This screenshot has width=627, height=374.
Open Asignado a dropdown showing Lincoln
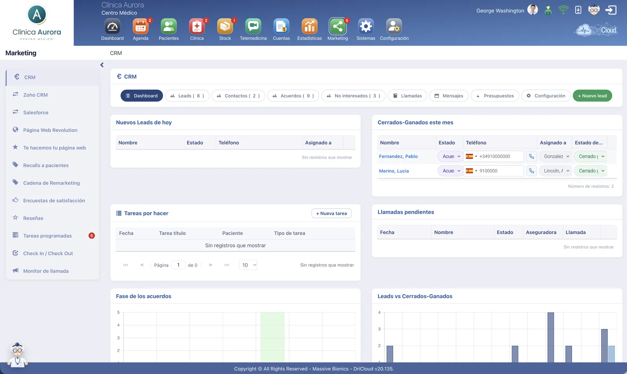[556, 171]
